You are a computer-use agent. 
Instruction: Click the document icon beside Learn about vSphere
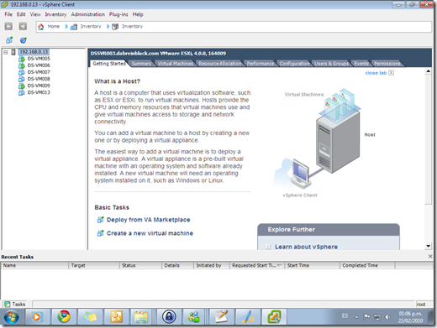click(x=268, y=247)
